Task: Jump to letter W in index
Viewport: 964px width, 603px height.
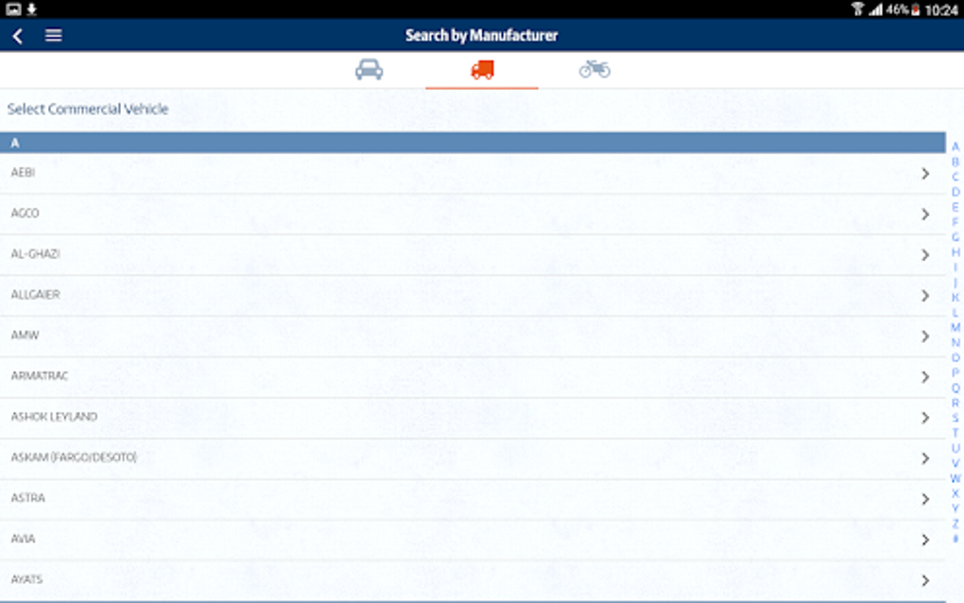Action: point(955,478)
